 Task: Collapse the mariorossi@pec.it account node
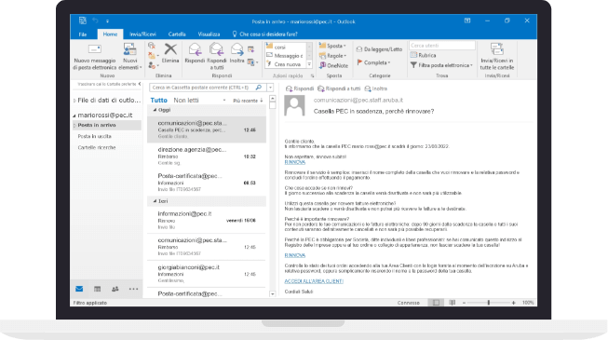point(74,116)
